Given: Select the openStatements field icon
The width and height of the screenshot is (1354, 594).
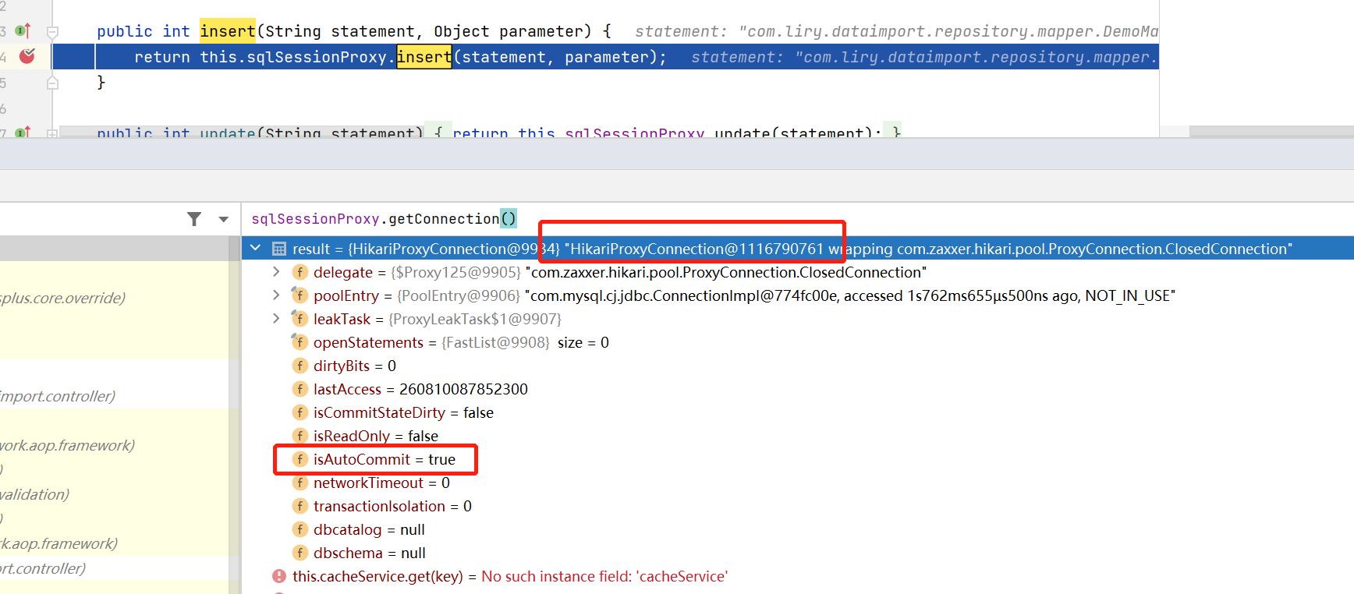Looking at the screenshot, I should 300,342.
